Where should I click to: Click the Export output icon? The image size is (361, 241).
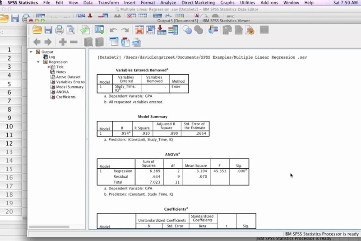85,30
